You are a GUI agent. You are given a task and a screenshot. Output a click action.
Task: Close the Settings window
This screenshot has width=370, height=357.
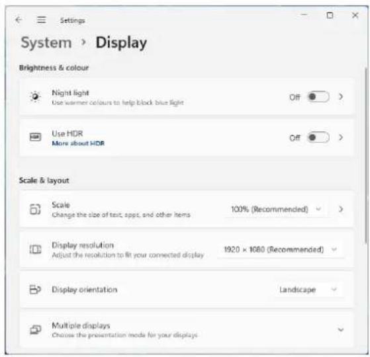point(355,15)
